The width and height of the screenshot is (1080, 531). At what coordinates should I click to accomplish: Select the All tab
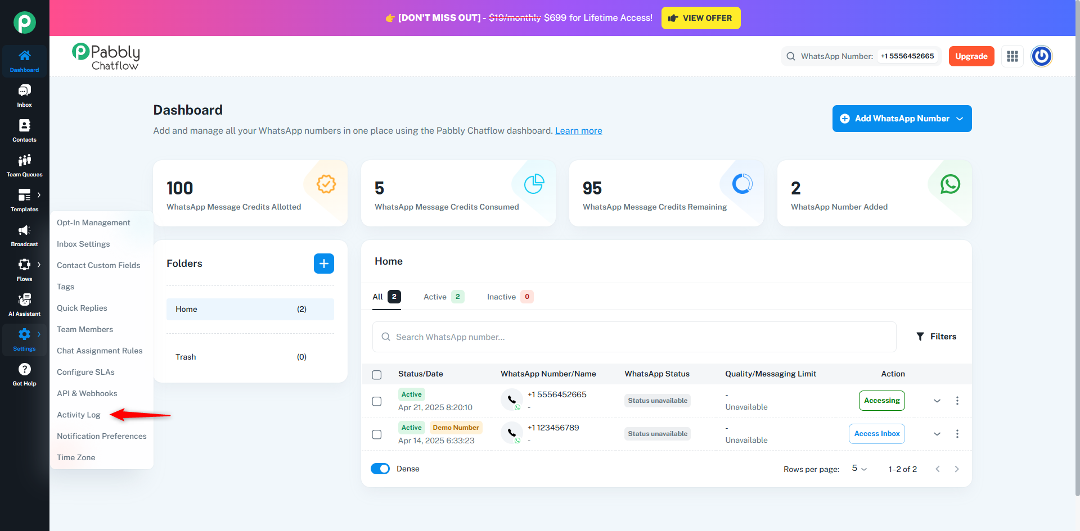pyautogui.click(x=386, y=297)
